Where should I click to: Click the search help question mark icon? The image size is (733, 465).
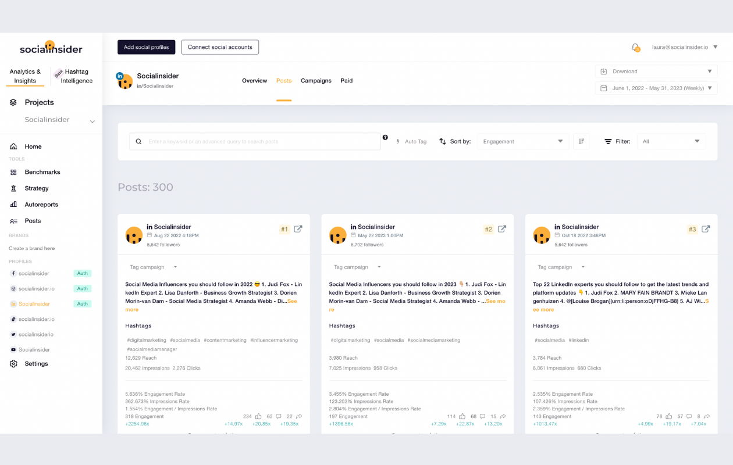(x=385, y=138)
